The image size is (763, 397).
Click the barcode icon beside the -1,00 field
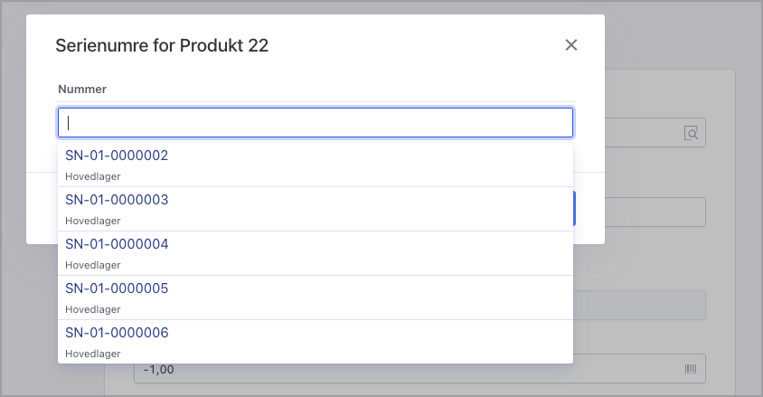(692, 369)
